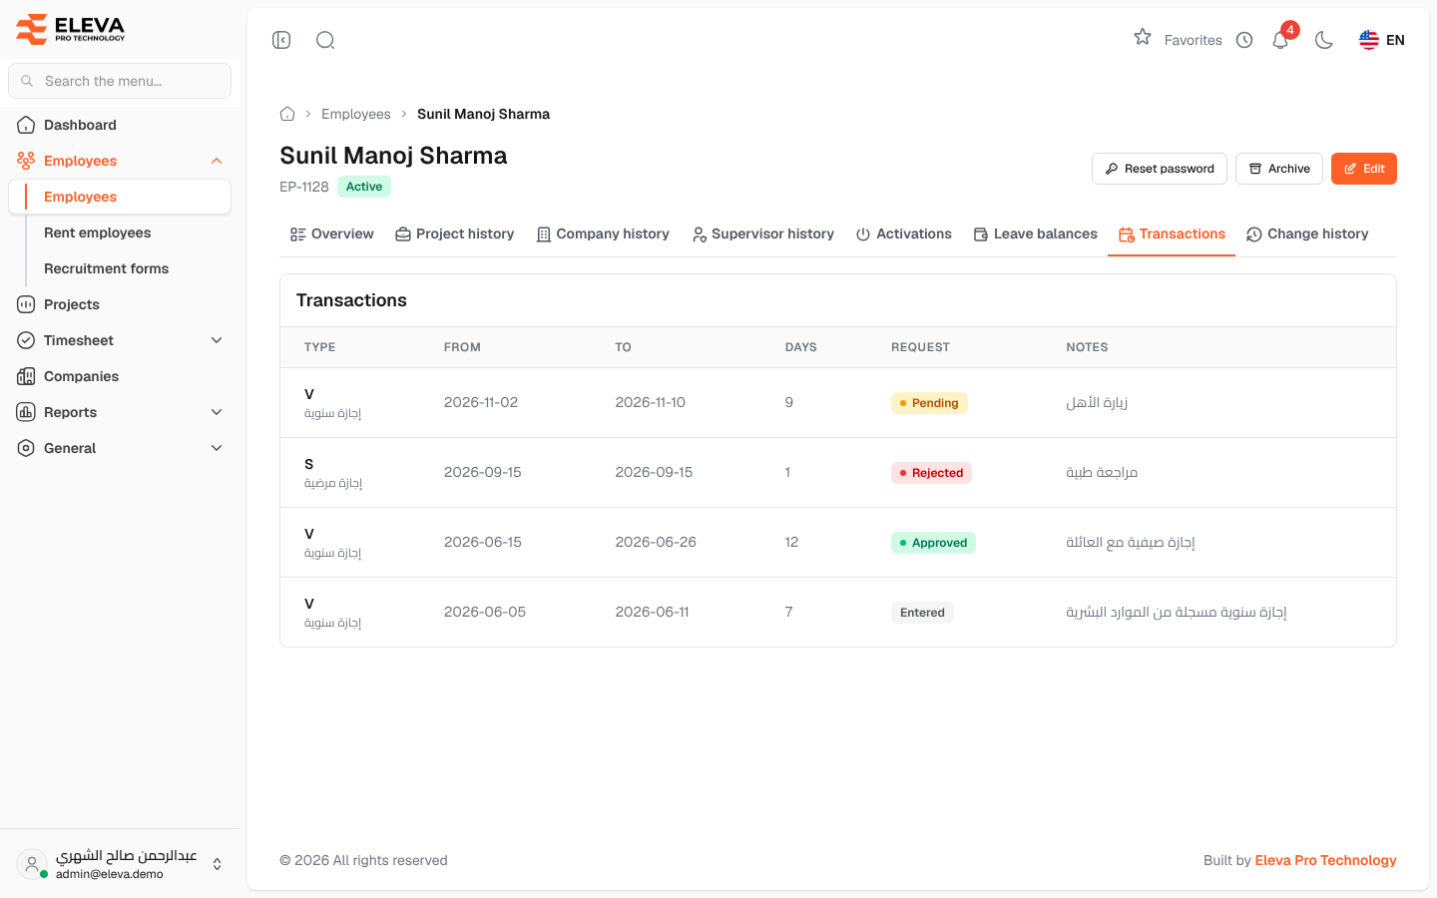Switch to the Project history tab
The image size is (1437, 898).
tap(454, 233)
